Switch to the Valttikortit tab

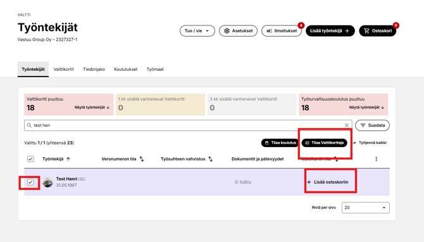(x=63, y=69)
